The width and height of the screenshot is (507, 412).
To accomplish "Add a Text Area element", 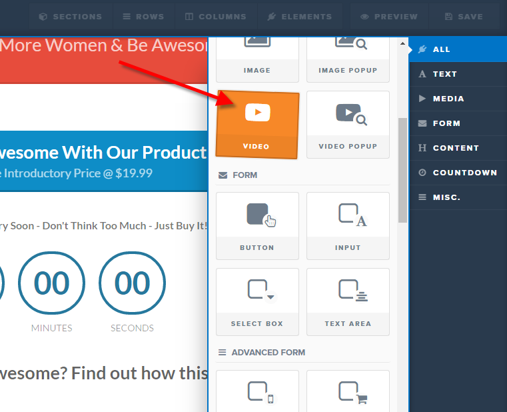I will [x=348, y=302].
